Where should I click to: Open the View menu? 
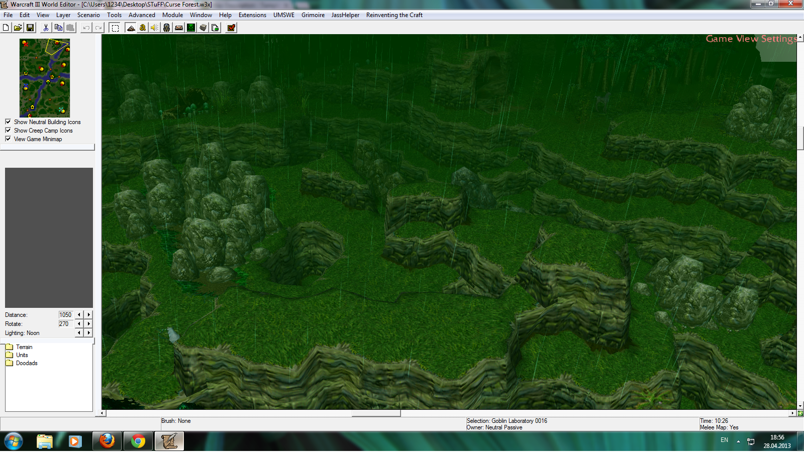(x=43, y=15)
